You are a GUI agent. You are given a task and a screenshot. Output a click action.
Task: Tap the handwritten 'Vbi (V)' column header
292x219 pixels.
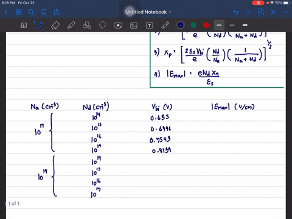(x=162, y=107)
